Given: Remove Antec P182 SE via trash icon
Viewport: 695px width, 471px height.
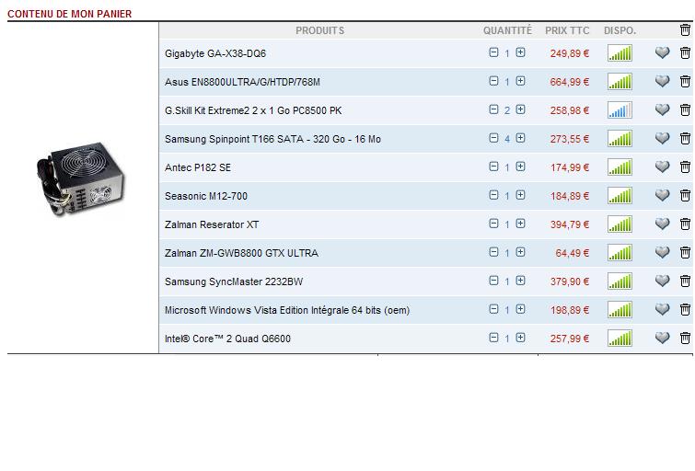Looking at the screenshot, I should [x=685, y=167].
